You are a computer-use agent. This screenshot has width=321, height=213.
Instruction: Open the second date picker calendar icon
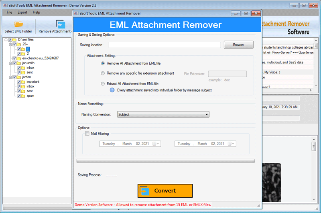[231, 144]
